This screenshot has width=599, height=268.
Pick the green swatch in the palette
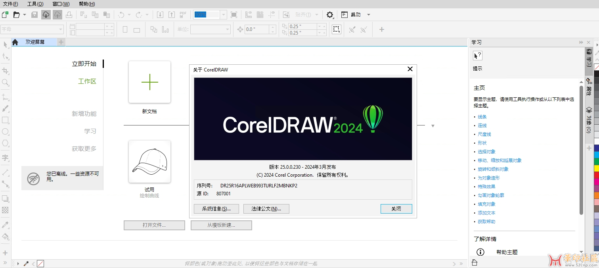596,162
